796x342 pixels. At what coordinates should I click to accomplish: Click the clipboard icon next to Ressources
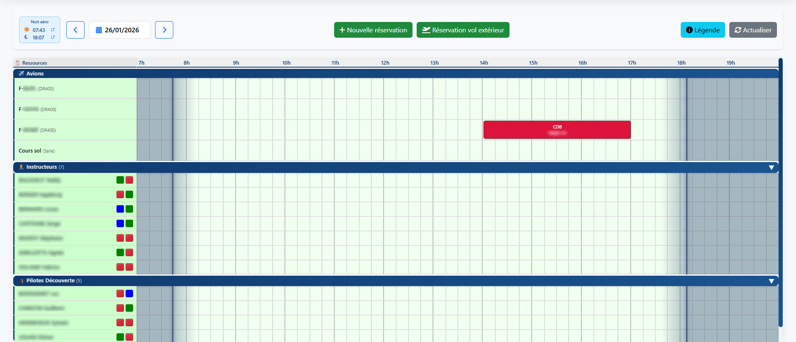[17, 63]
